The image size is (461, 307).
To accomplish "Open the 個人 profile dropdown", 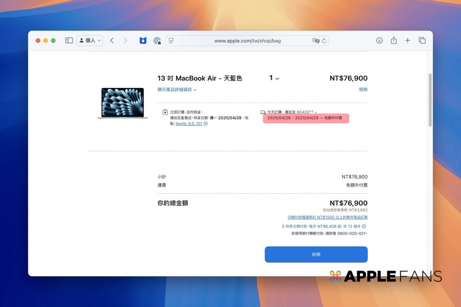I will [90, 41].
